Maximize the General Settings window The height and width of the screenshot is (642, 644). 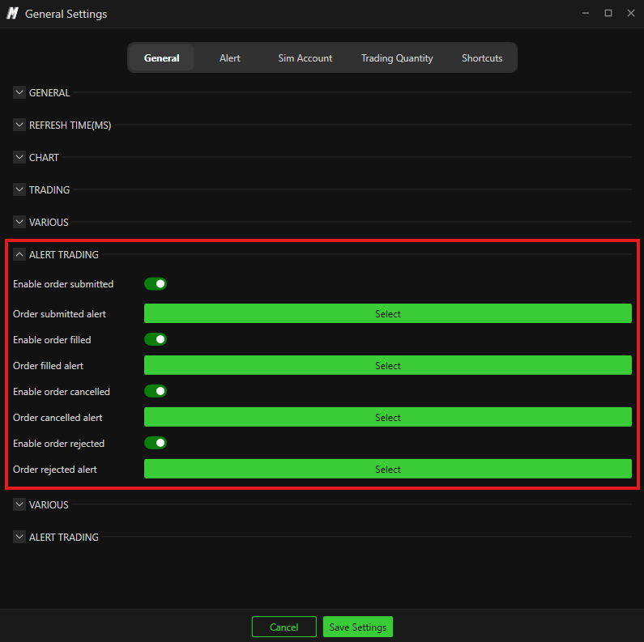[x=608, y=13]
